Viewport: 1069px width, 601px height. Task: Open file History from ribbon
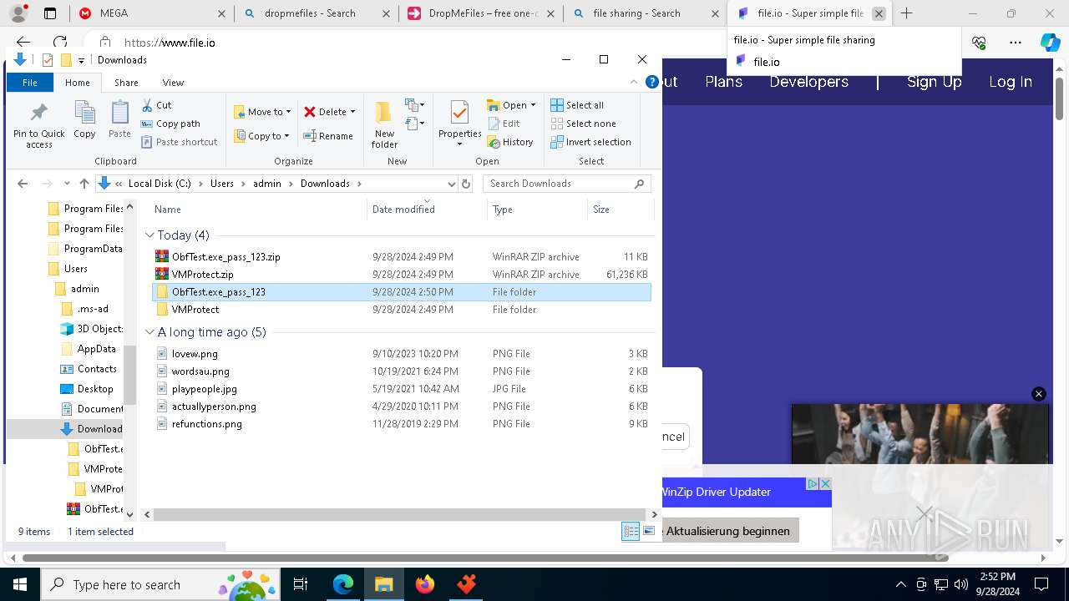510,142
